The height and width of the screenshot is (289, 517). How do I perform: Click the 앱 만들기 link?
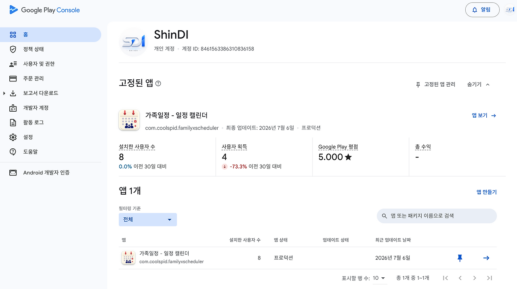point(487,192)
